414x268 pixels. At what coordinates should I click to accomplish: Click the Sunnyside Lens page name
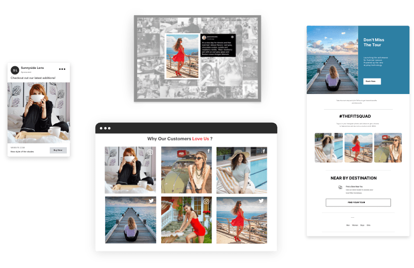pos(32,68)
